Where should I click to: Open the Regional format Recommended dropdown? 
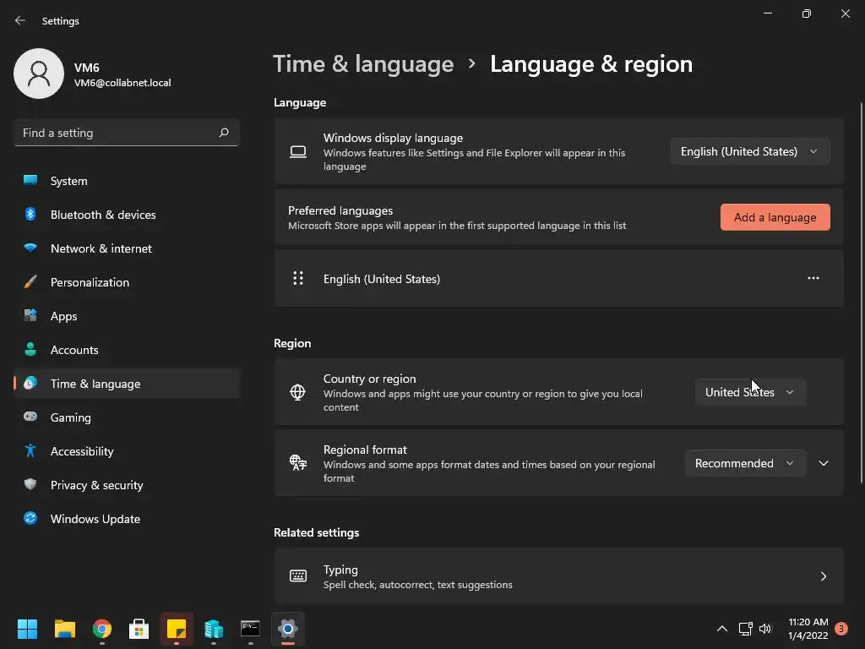tap(745, 463)
